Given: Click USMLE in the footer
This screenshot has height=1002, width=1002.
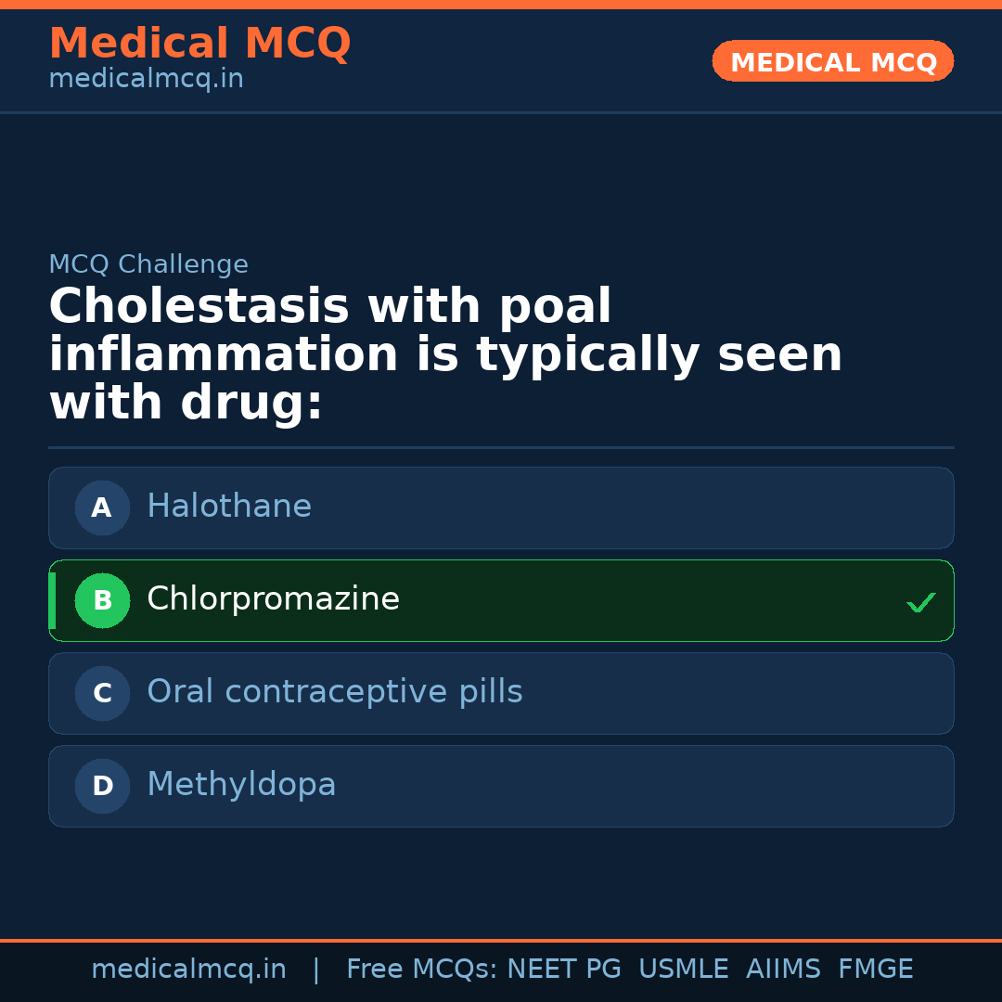Looking at the screenshot, I should [683, 970].
